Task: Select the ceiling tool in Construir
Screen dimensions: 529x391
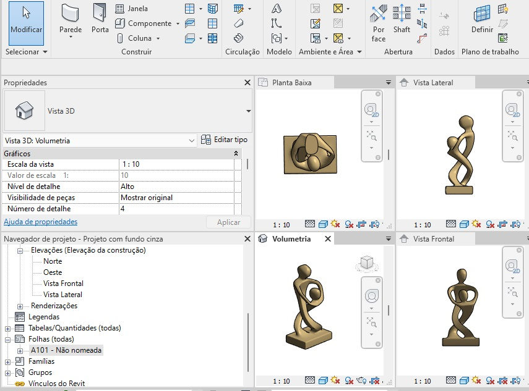Action: pos(190,23)
